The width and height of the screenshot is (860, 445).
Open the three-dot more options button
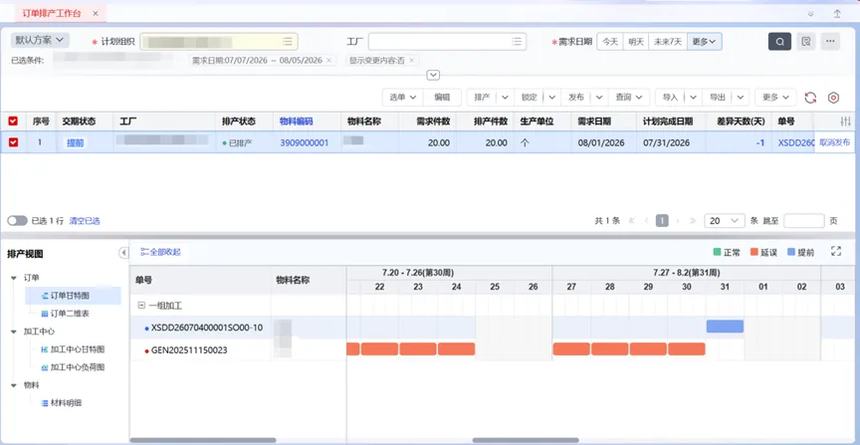pyautogui.click(x=830, y=41)
